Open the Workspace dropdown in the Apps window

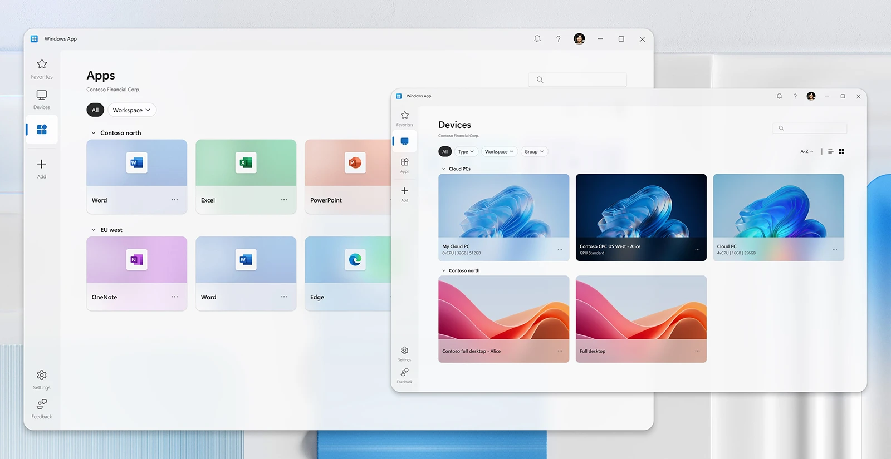[x=132, y=110]
